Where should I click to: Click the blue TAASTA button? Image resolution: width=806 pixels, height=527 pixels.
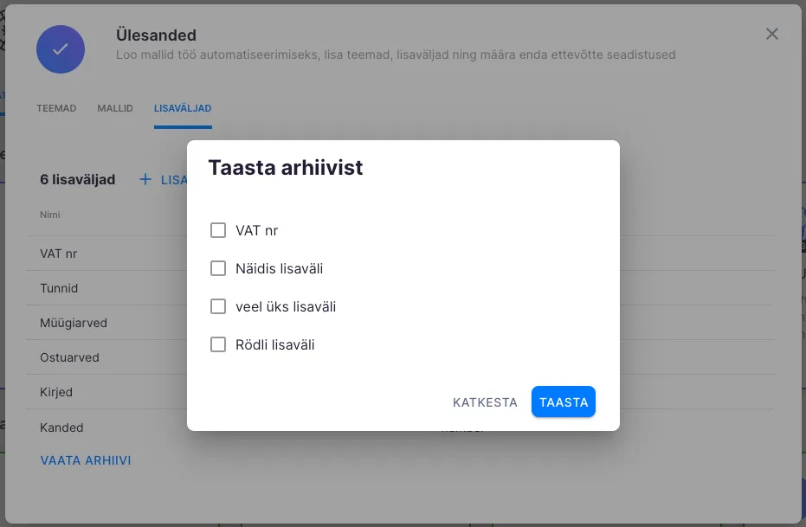point(564,402)
